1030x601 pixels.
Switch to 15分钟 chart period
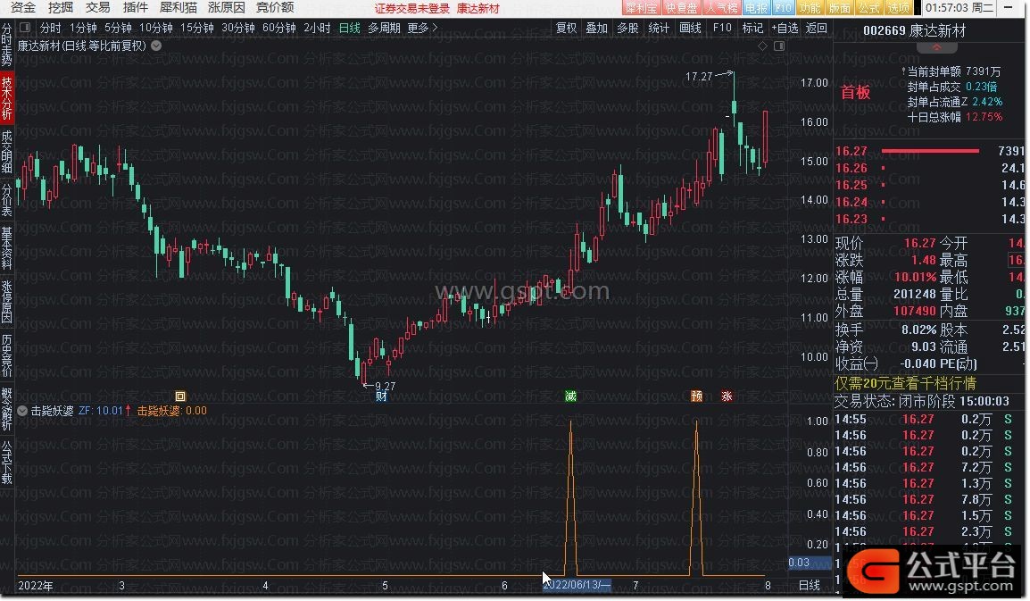197,28
